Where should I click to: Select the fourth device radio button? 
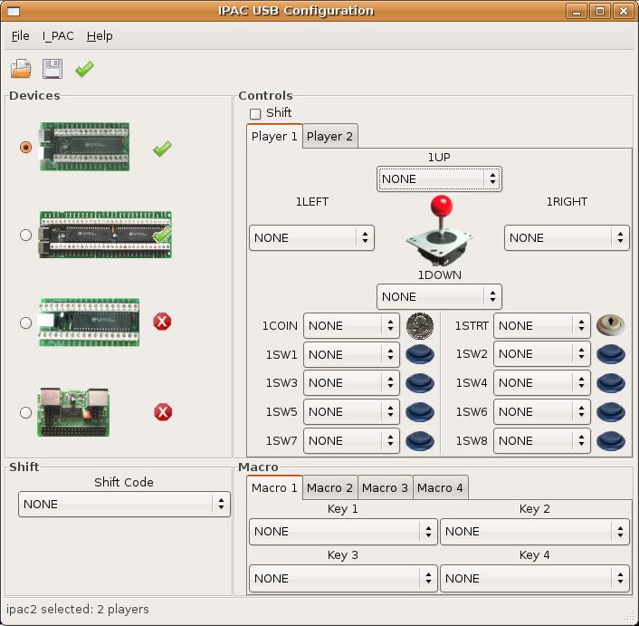[x=25, y=412]
